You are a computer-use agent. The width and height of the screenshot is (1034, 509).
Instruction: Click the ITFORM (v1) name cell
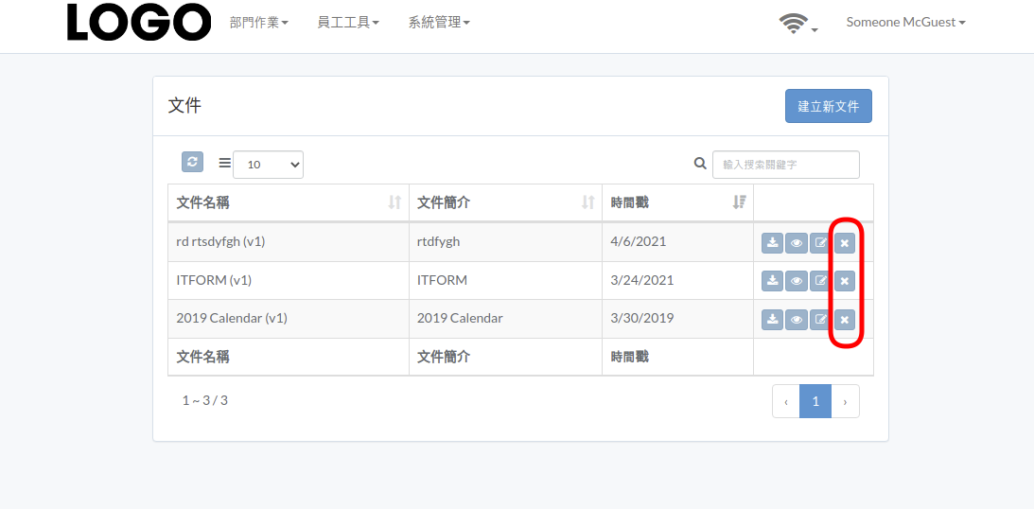pyautogui.click(x=289, y=280)
